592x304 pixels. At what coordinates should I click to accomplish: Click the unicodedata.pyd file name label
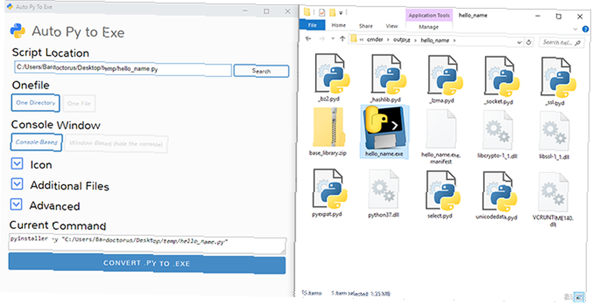click(498, 217)
